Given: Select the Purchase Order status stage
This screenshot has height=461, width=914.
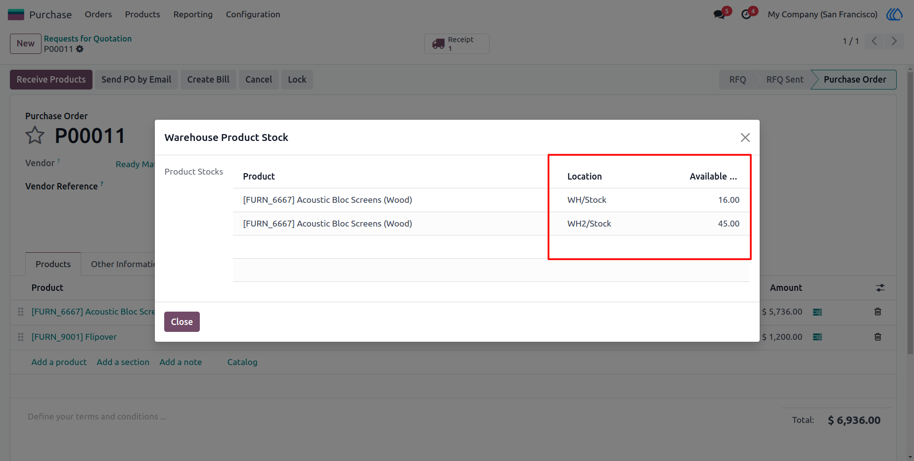Looking at the screenshot, I should (x=855, y=80).
